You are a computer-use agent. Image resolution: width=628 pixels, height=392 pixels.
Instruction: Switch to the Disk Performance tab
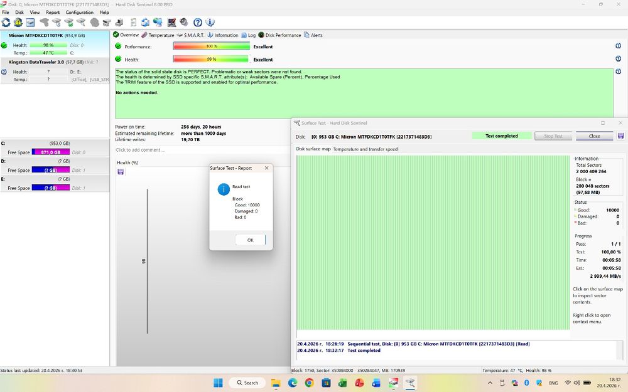pos(279,35)
